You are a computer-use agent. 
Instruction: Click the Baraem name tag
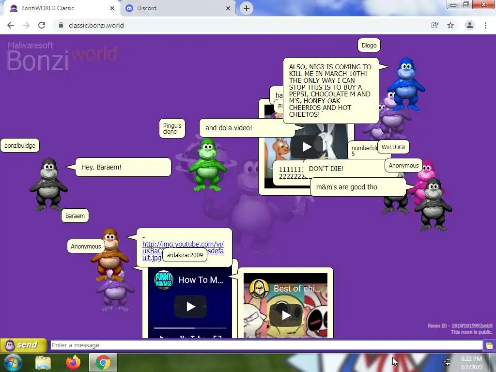[75, 216]
